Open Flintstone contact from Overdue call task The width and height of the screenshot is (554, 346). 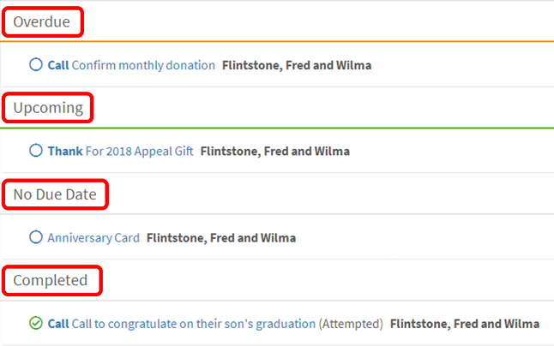(297, 65)
